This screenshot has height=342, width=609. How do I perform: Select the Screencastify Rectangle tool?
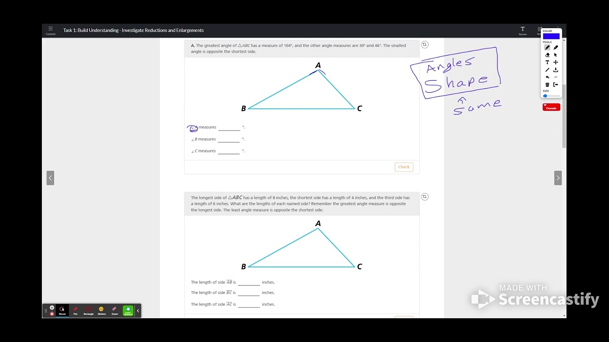tap(88, 311)
